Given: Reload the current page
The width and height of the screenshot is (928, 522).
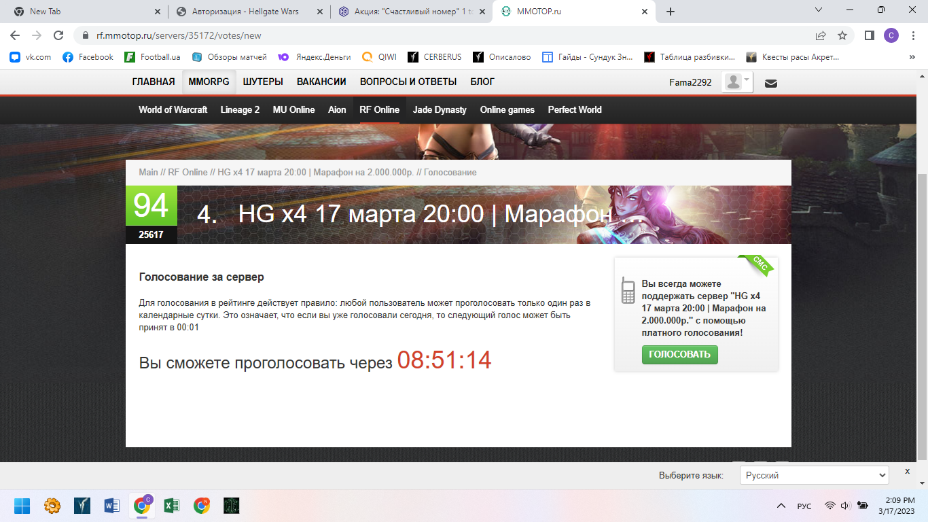Looking at the screenshot, I should tap(58, 35).
